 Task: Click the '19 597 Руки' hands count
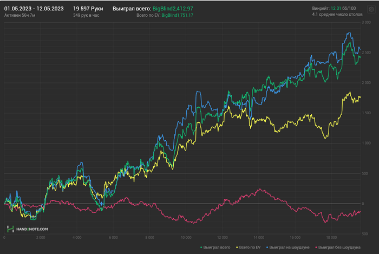click(88, 9)
